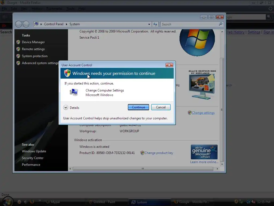The height and width of the screenshot is (206, 274).
Task: Click the Back navigation button
Action: 19,24
